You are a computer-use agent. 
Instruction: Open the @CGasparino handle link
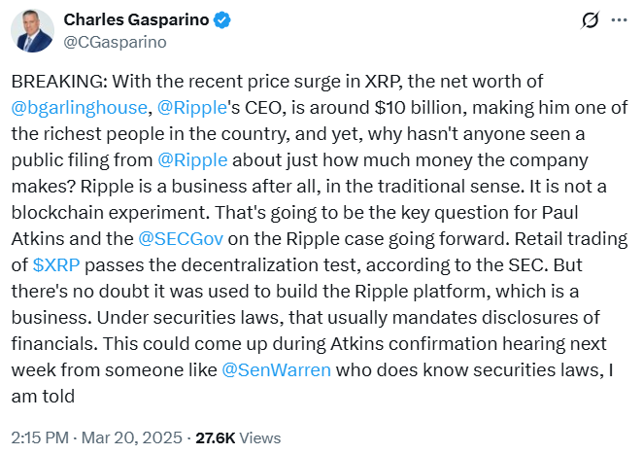tap(116, 42)
